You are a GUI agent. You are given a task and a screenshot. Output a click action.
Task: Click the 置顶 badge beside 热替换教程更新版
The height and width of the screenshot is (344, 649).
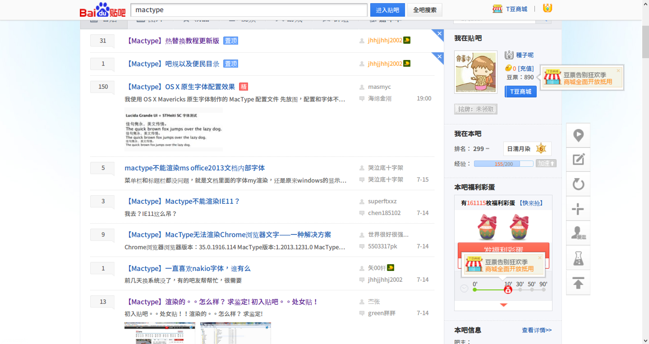pyautogui.click(x=231, y=41)
